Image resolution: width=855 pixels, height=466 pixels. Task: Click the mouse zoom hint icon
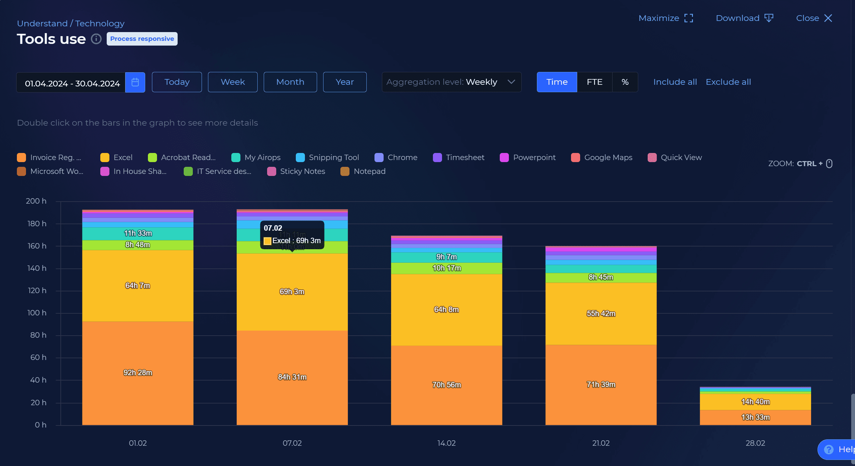[829, 163]
